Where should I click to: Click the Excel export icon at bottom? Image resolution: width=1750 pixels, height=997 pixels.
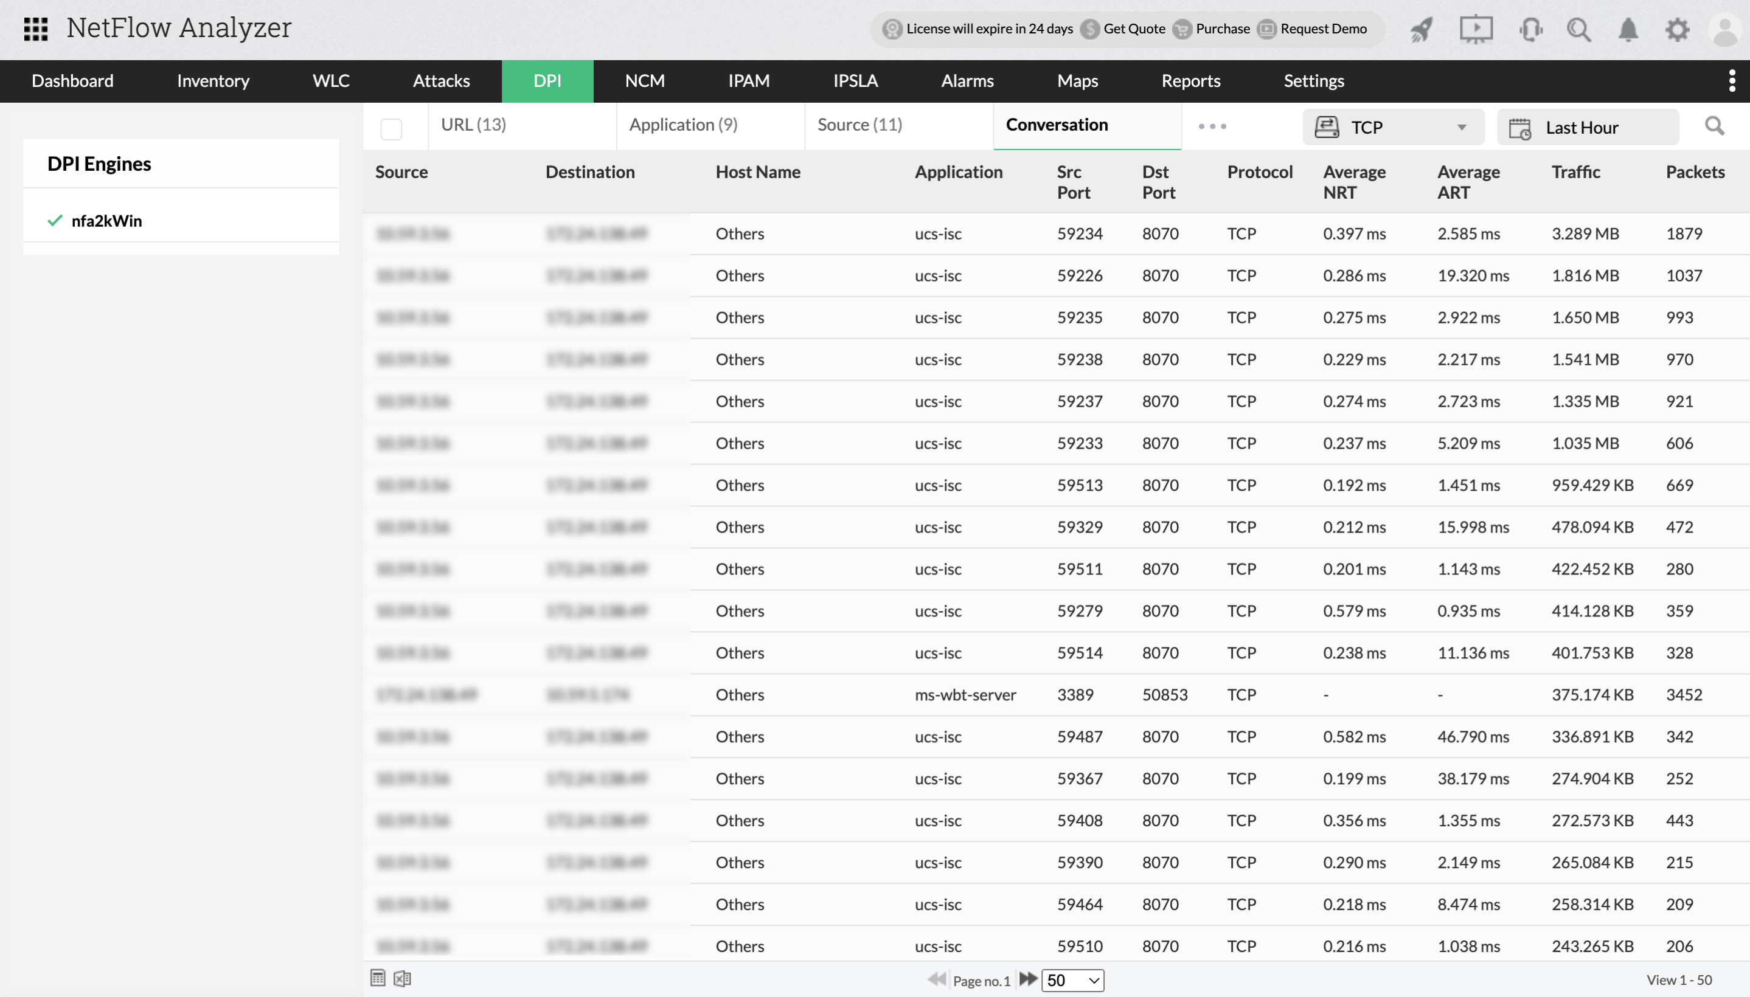pyautogui.click(x=402, y=979)
